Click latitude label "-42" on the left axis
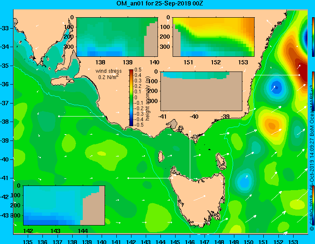Image resolution: width=315 pixels, height=244 pixels. coord(5,197)
